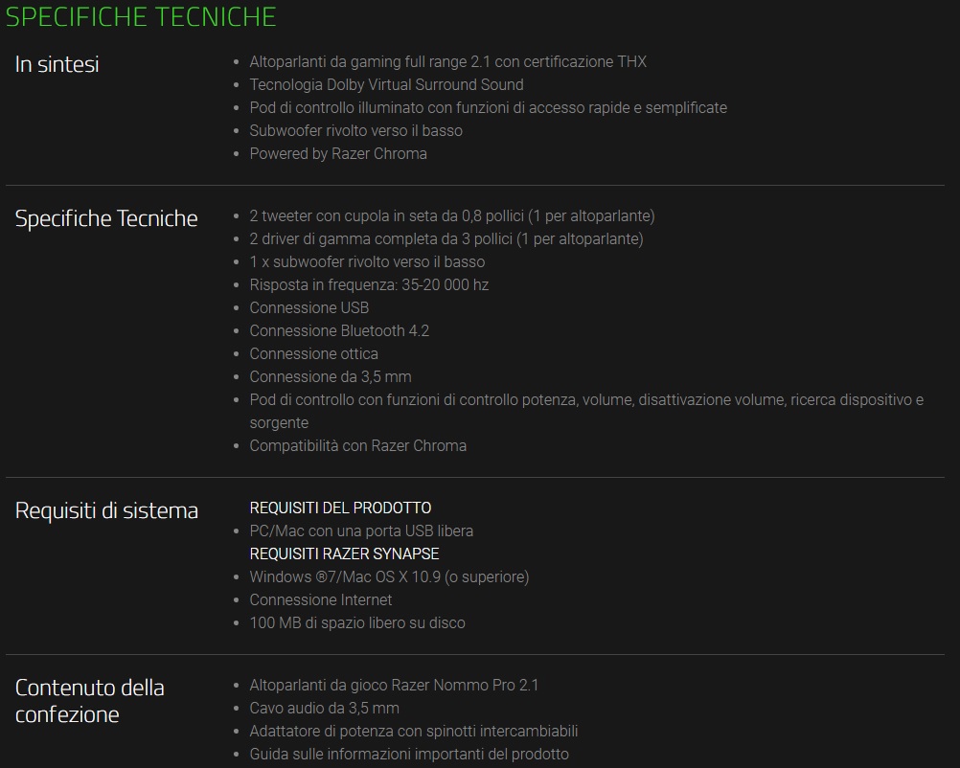The height and width of the screenshot is (768, 960).
Task: Click the "Powered by Razer Chroma" text
Action: 338,153
